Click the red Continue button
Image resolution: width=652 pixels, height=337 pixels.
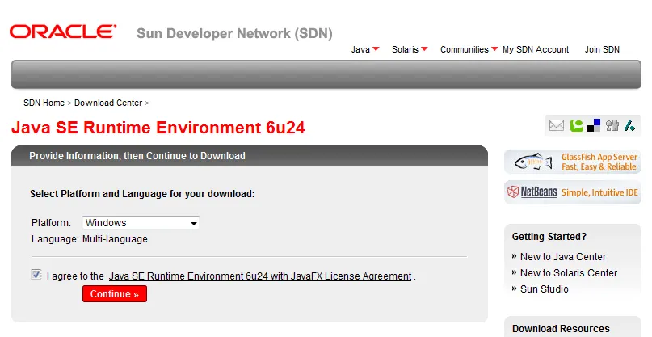pyautogui.click(x=115, y=293)
